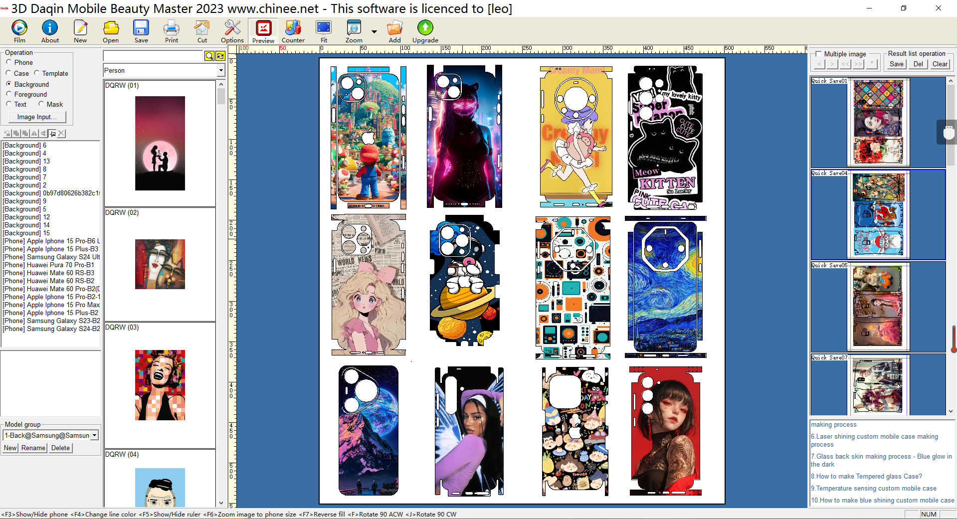Click the flip horizontal triangle icon above layer list
957x519 pixels.
(x=34, y=133)
